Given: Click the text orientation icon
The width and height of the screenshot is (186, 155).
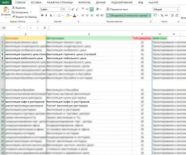Looking at the screenshot, I should pos(98,9).
